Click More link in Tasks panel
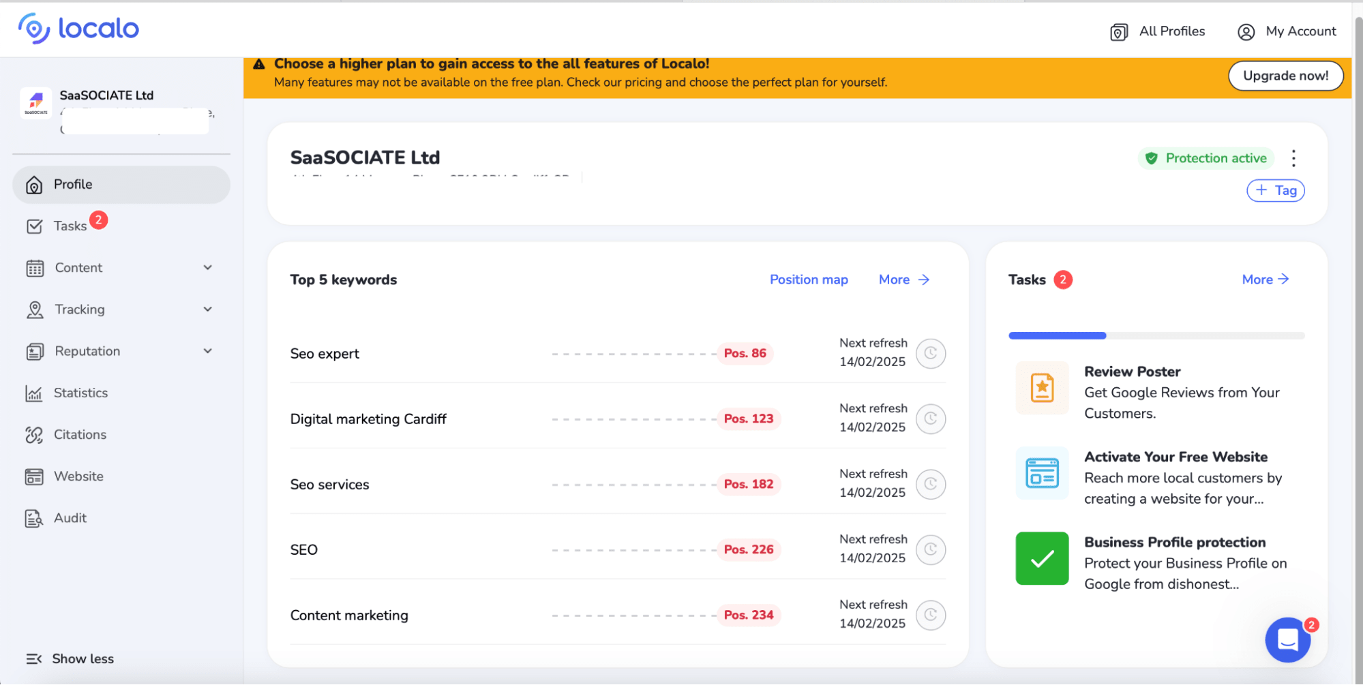Screen dimensions: 1363x685 (x=1265, y=279)
